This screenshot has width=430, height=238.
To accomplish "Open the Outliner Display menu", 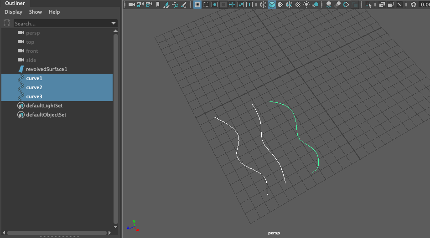I will click(x=13, y=12).
